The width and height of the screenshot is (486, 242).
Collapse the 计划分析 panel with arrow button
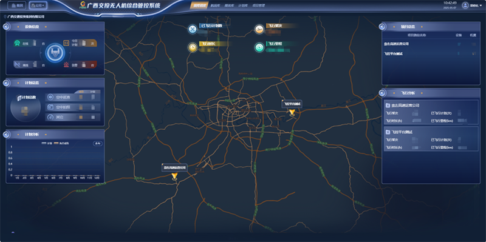click(5, 134)
